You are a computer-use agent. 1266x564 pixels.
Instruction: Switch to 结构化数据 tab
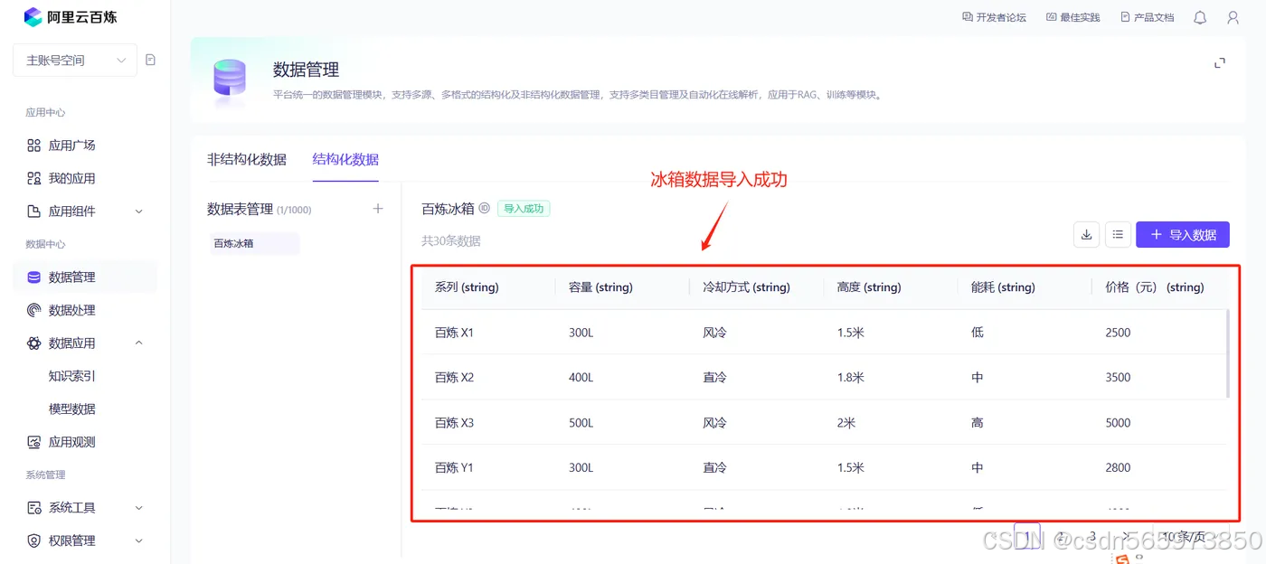point(345,159)
